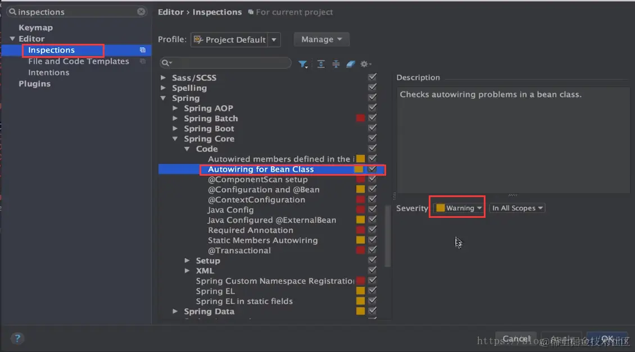Viewport: 635px width, 352px height.
Task: Toggle the Sass/SCSS inspections checkbox
Action: pos(373,77)
